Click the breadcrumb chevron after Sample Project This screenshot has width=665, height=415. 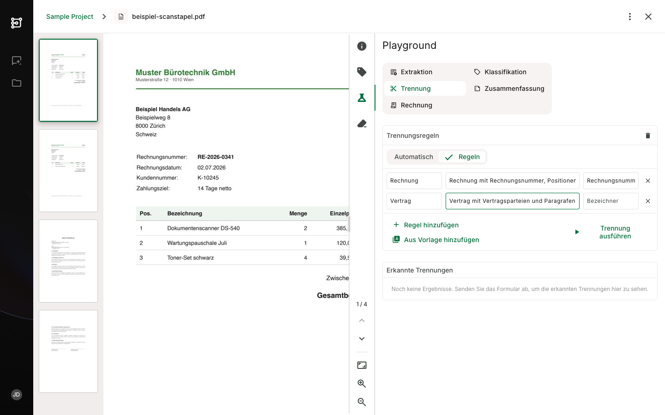[x=104, y=17]
